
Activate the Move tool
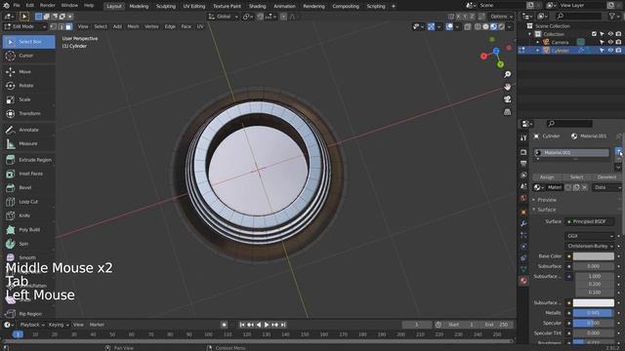click(x=28, y=71)
